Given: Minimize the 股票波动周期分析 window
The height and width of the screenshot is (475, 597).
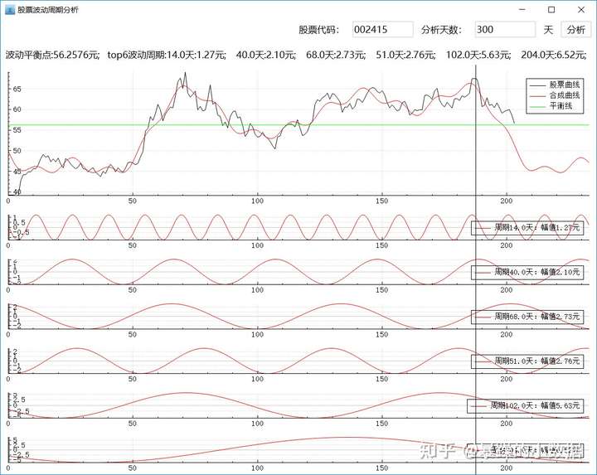Looking at the screenshot, I should point(522,9).
